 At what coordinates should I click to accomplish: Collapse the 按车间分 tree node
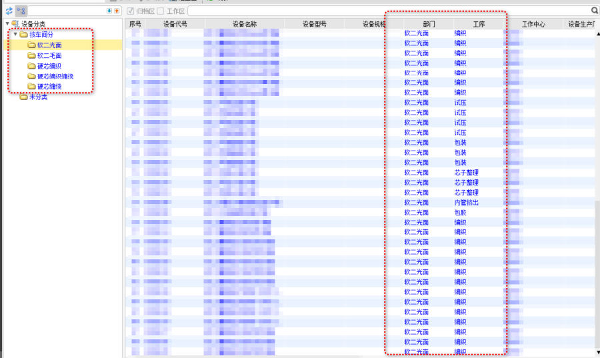(15, 35)
